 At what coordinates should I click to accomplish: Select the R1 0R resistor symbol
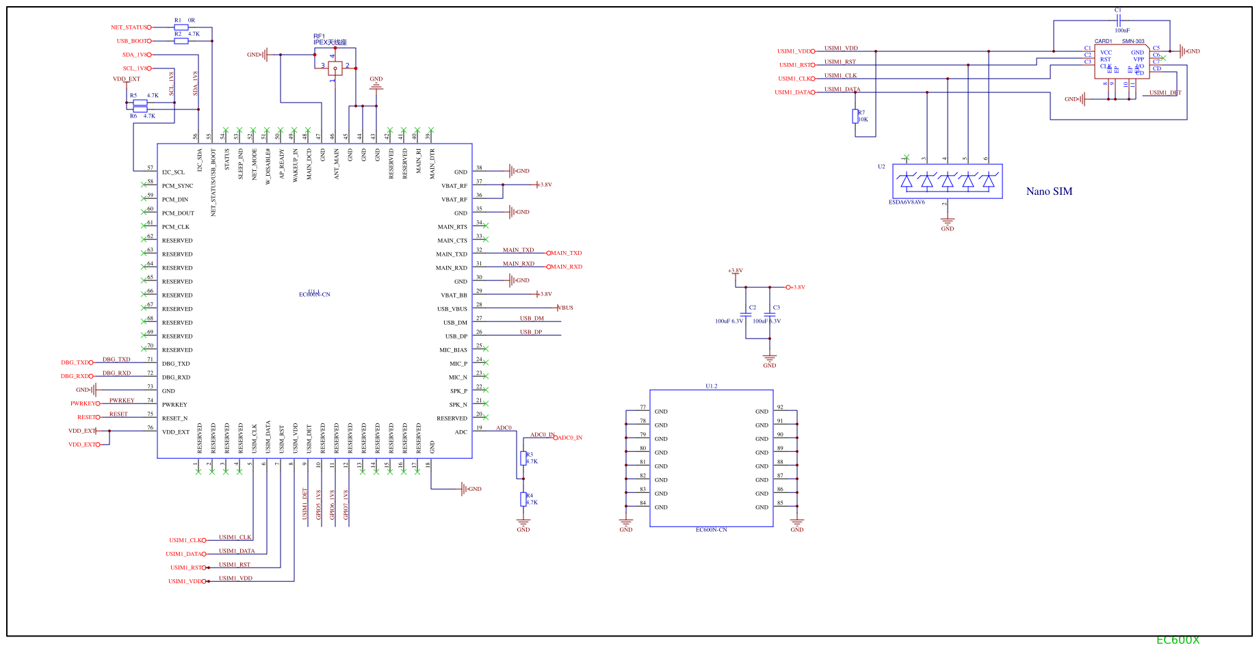click(x=181, y=27)
